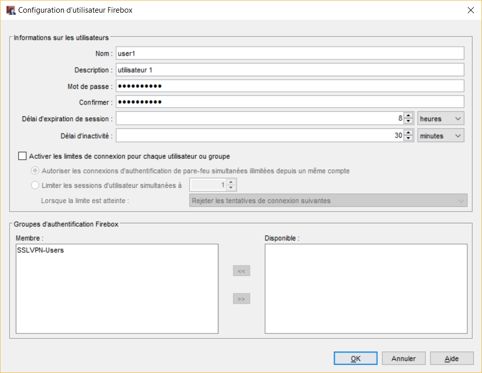Click the Annuler button

coord(403,358)
